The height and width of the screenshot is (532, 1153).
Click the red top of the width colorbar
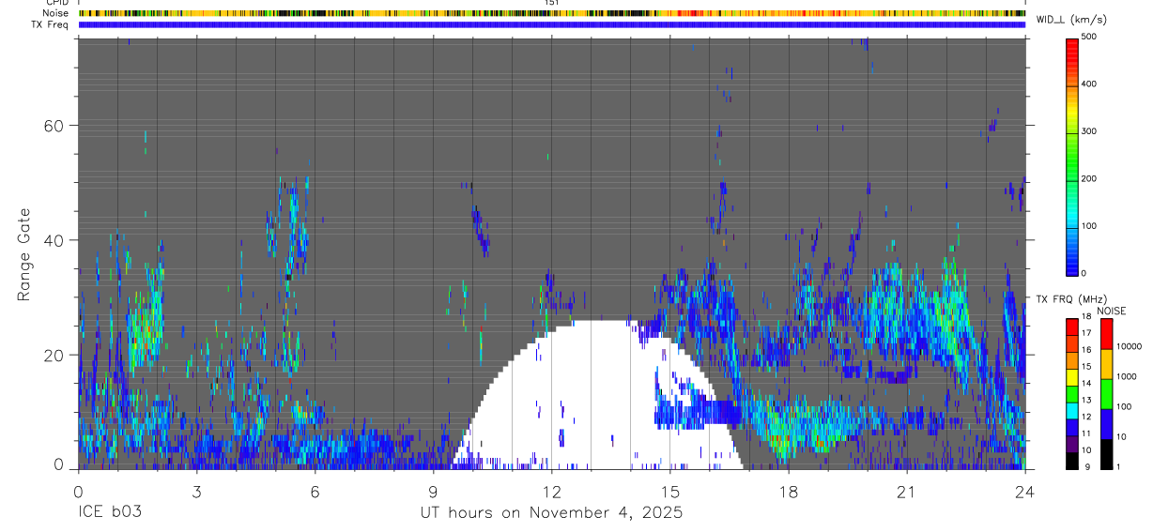[x=1071, y=47]
